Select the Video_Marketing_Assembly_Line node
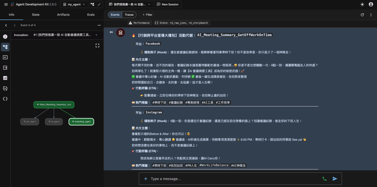Screen dimensions: 377x187 [54, 105]
